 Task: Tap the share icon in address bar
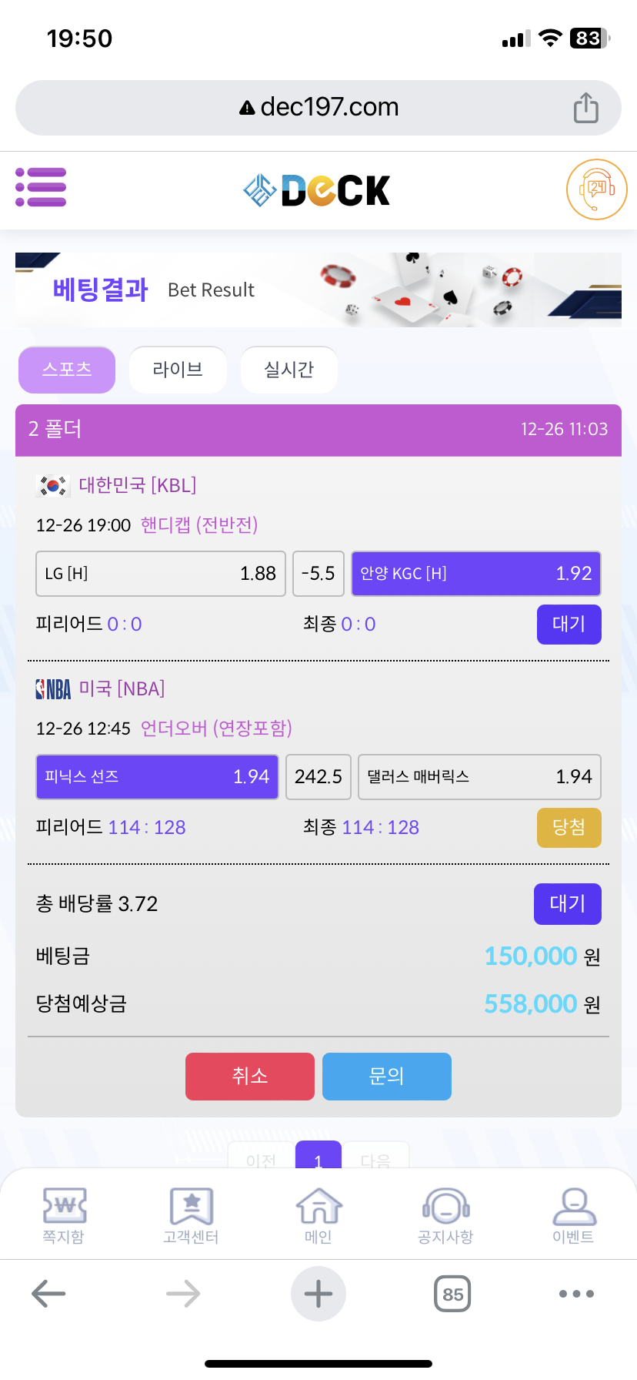585,108
